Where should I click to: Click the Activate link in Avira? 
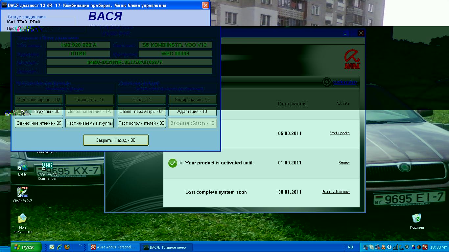(343, 103)
